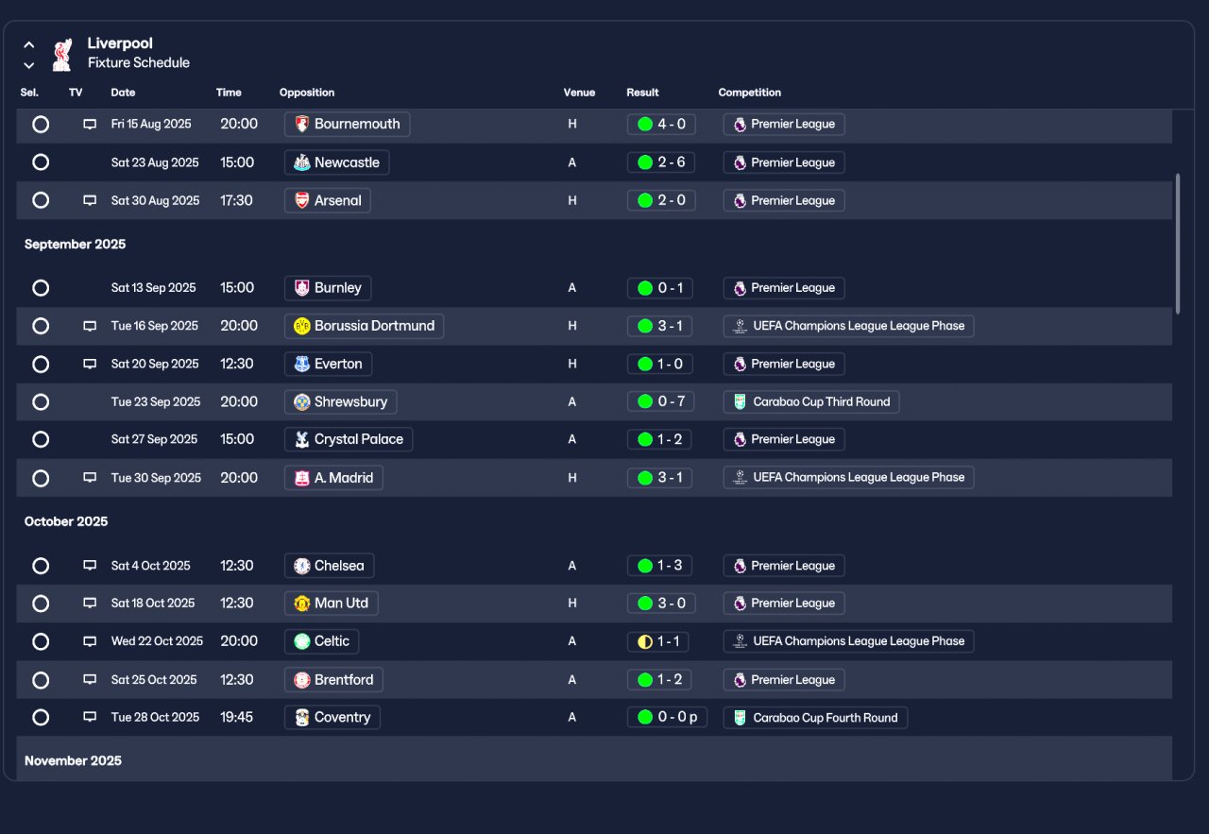The image size is (1209, 834).
Task: Open the Bournemouth opposition team
Action: pyautogui.click(x=347, y=124)
